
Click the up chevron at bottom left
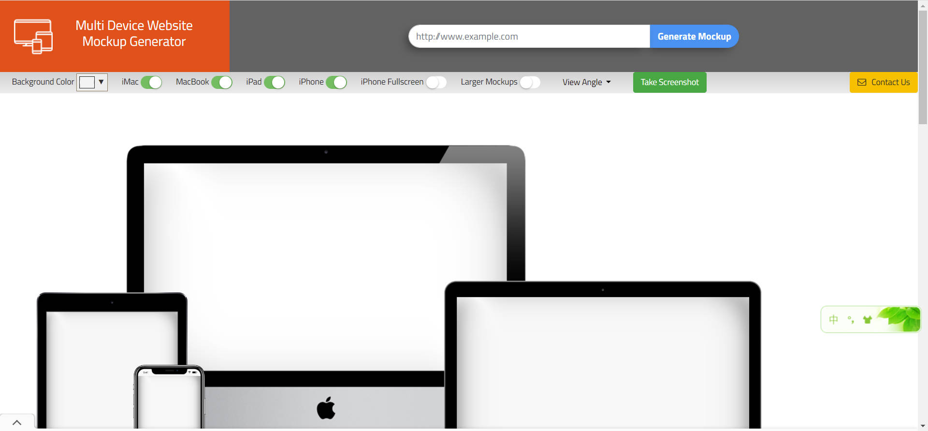(17, 422)
